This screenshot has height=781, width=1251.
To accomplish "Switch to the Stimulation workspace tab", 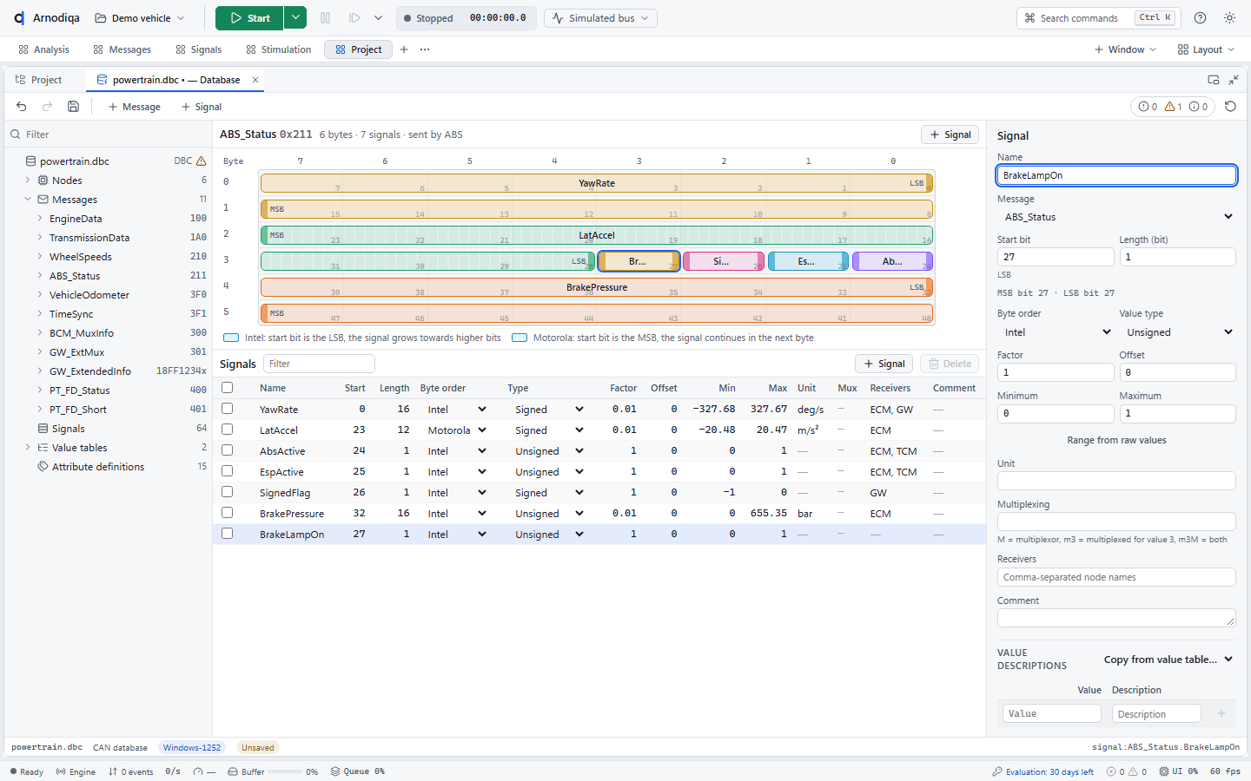I will (278, 49).
